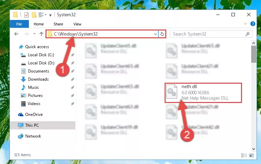Refresh the System32 folder view
This screenshot has width=261, height=164.
(x=162, y=34)
